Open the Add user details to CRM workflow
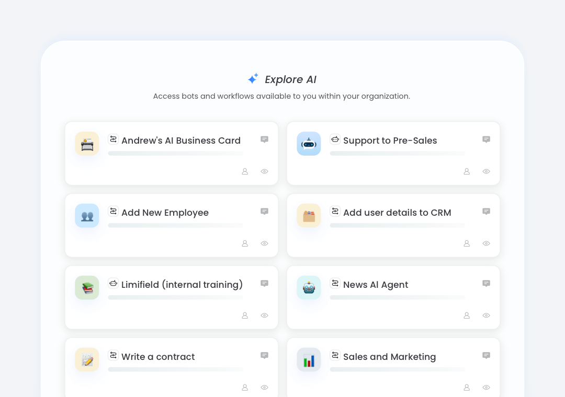The image size is (565, 397). click(397, 213)
